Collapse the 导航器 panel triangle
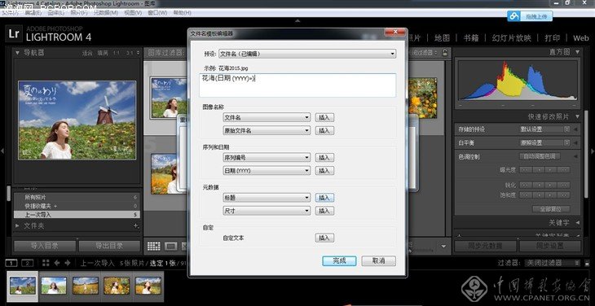Screen dimensions: 595x306 click(17, 53)
